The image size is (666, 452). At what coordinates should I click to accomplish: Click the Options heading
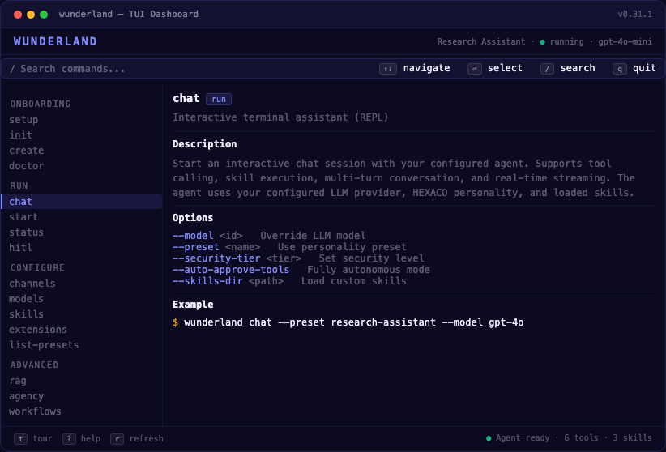(x=193, y=218)
